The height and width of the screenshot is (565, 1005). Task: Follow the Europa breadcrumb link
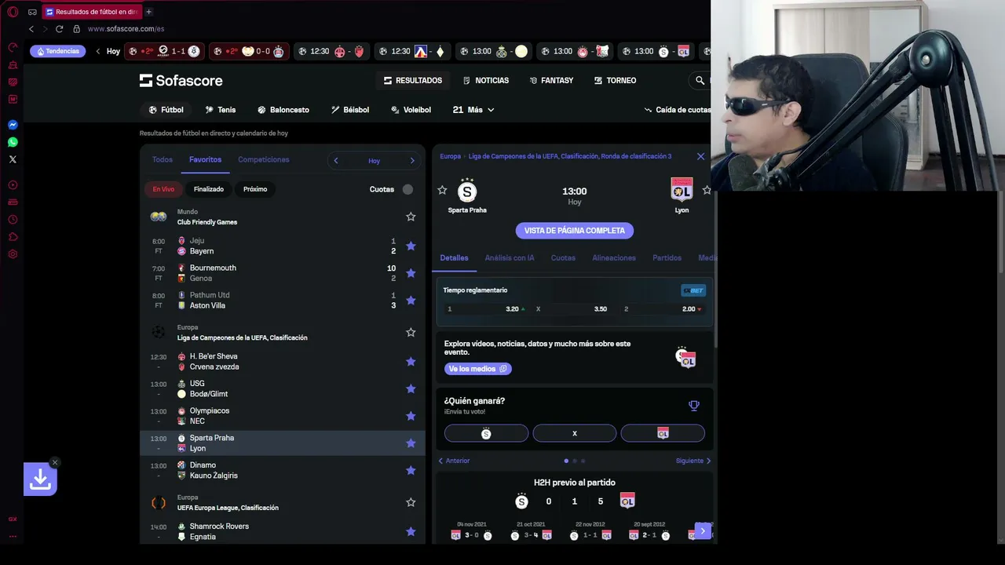point(451,156)
